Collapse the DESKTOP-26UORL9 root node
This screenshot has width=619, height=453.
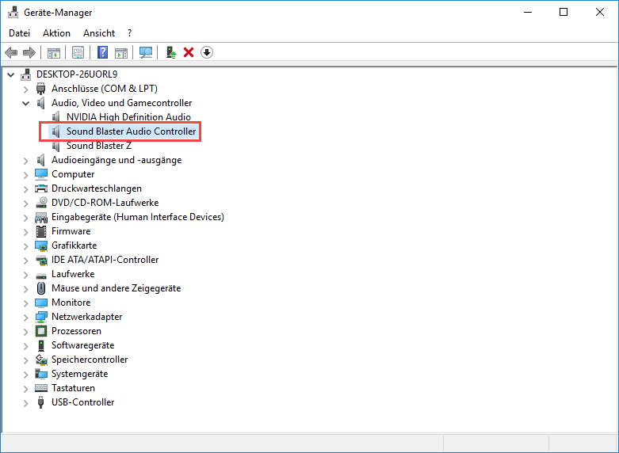(x=11, y=74)
